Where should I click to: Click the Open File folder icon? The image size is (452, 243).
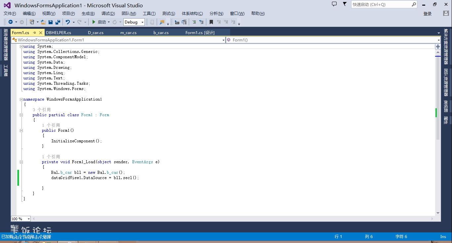(x=43, y=22)
